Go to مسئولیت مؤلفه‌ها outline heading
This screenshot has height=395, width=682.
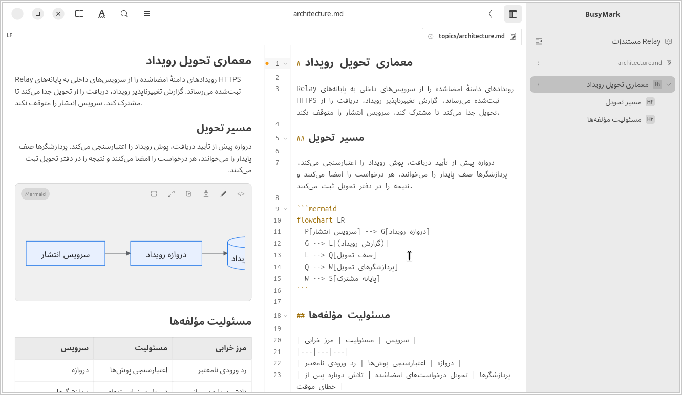coord(614,119)
